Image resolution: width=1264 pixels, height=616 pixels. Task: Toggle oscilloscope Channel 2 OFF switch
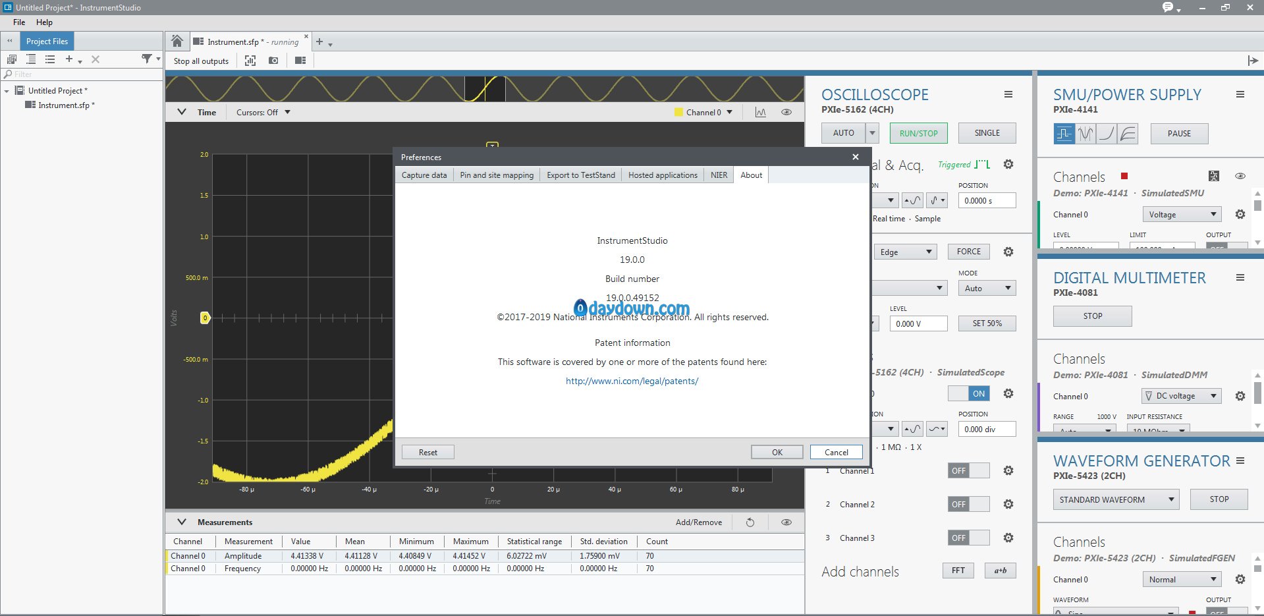pyautogui.click(x=969, y=504)
